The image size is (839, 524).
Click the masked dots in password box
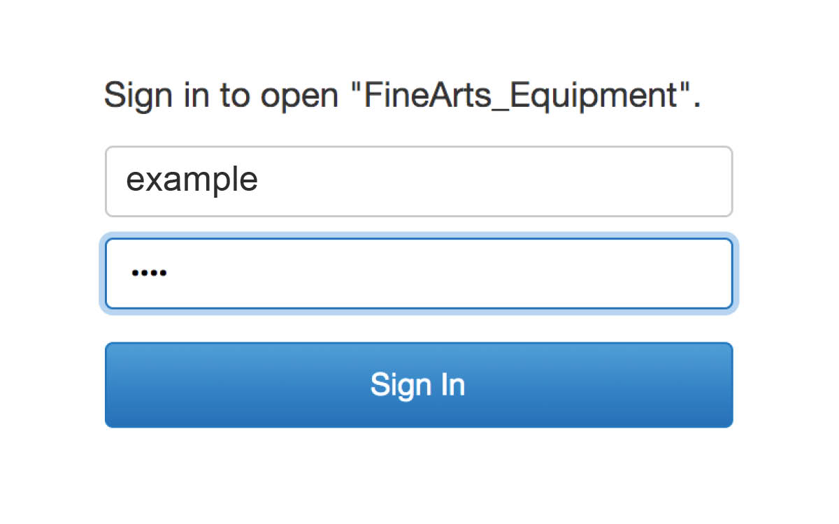coord(149,273)
